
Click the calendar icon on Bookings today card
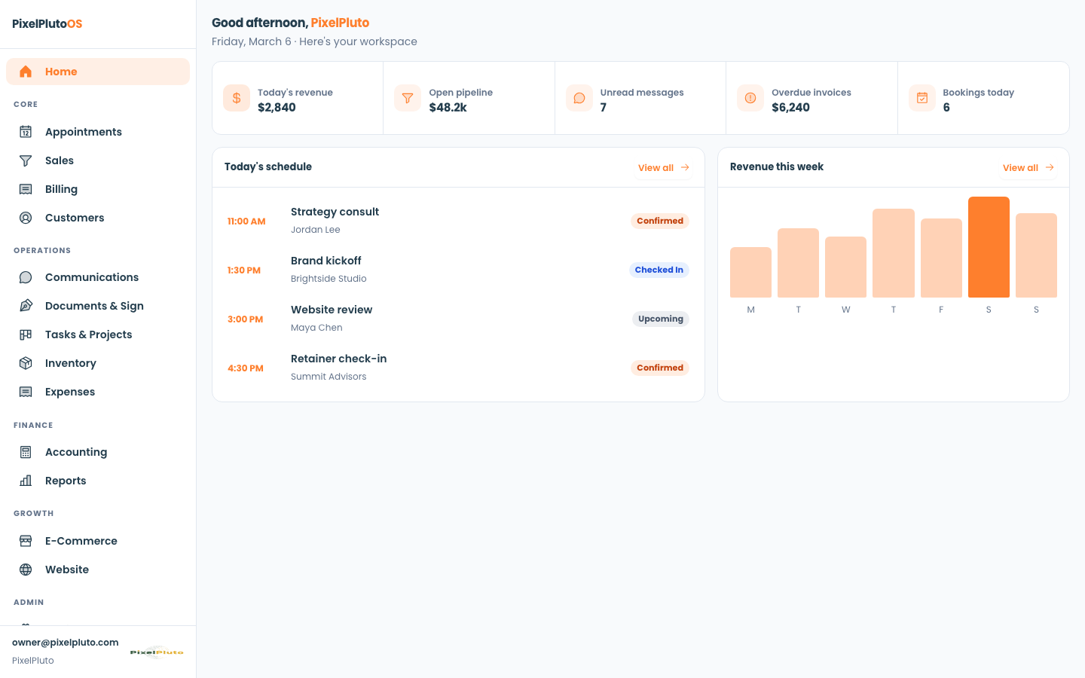click(922, 98)
